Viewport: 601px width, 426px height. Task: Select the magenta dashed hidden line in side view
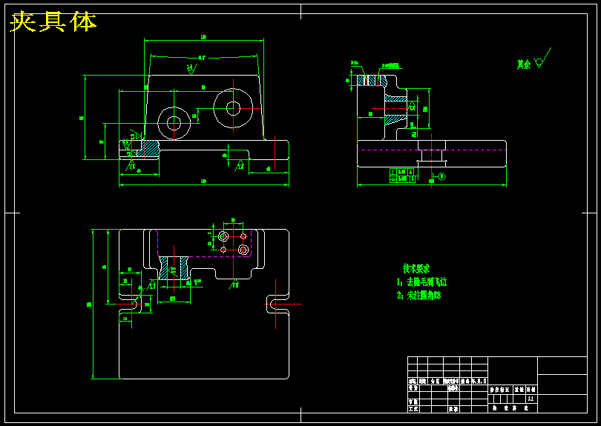(x=432, y=150)
